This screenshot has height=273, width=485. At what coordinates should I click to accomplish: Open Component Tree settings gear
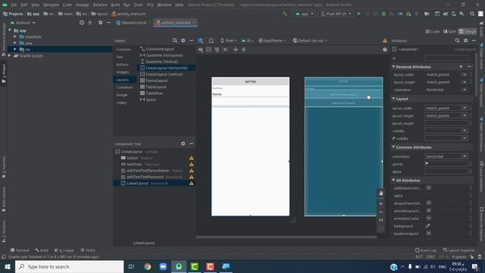183,143
